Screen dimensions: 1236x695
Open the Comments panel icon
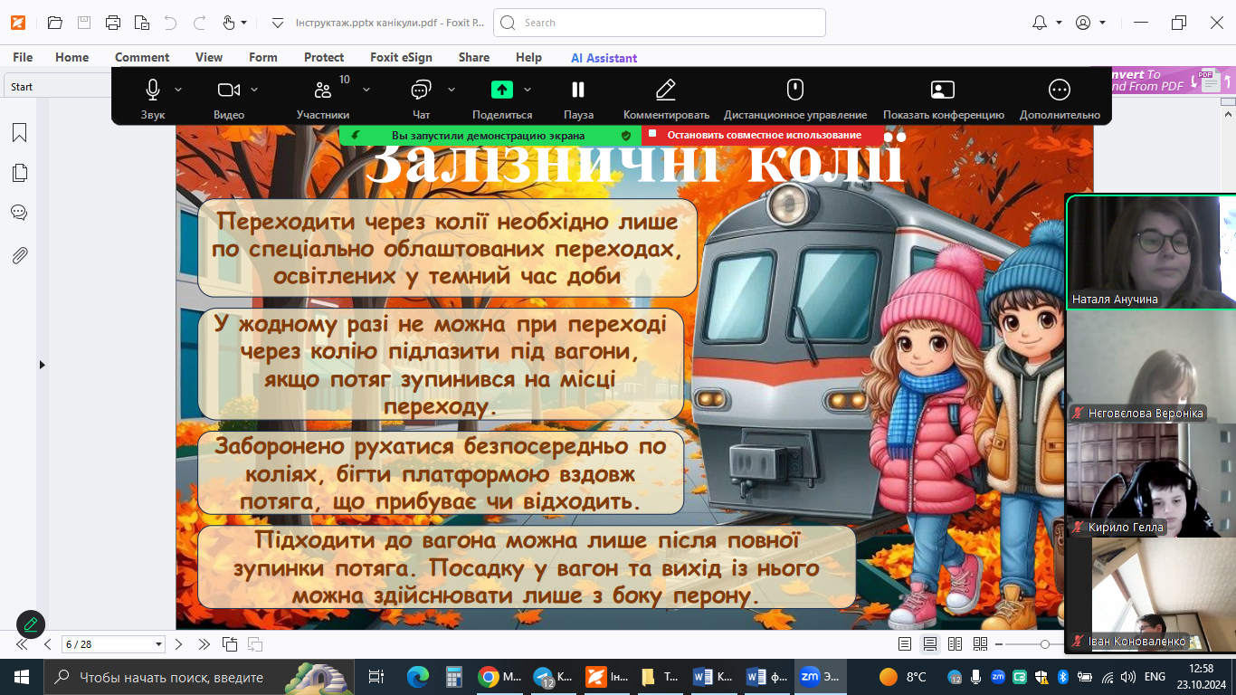[x=19, y=213]
